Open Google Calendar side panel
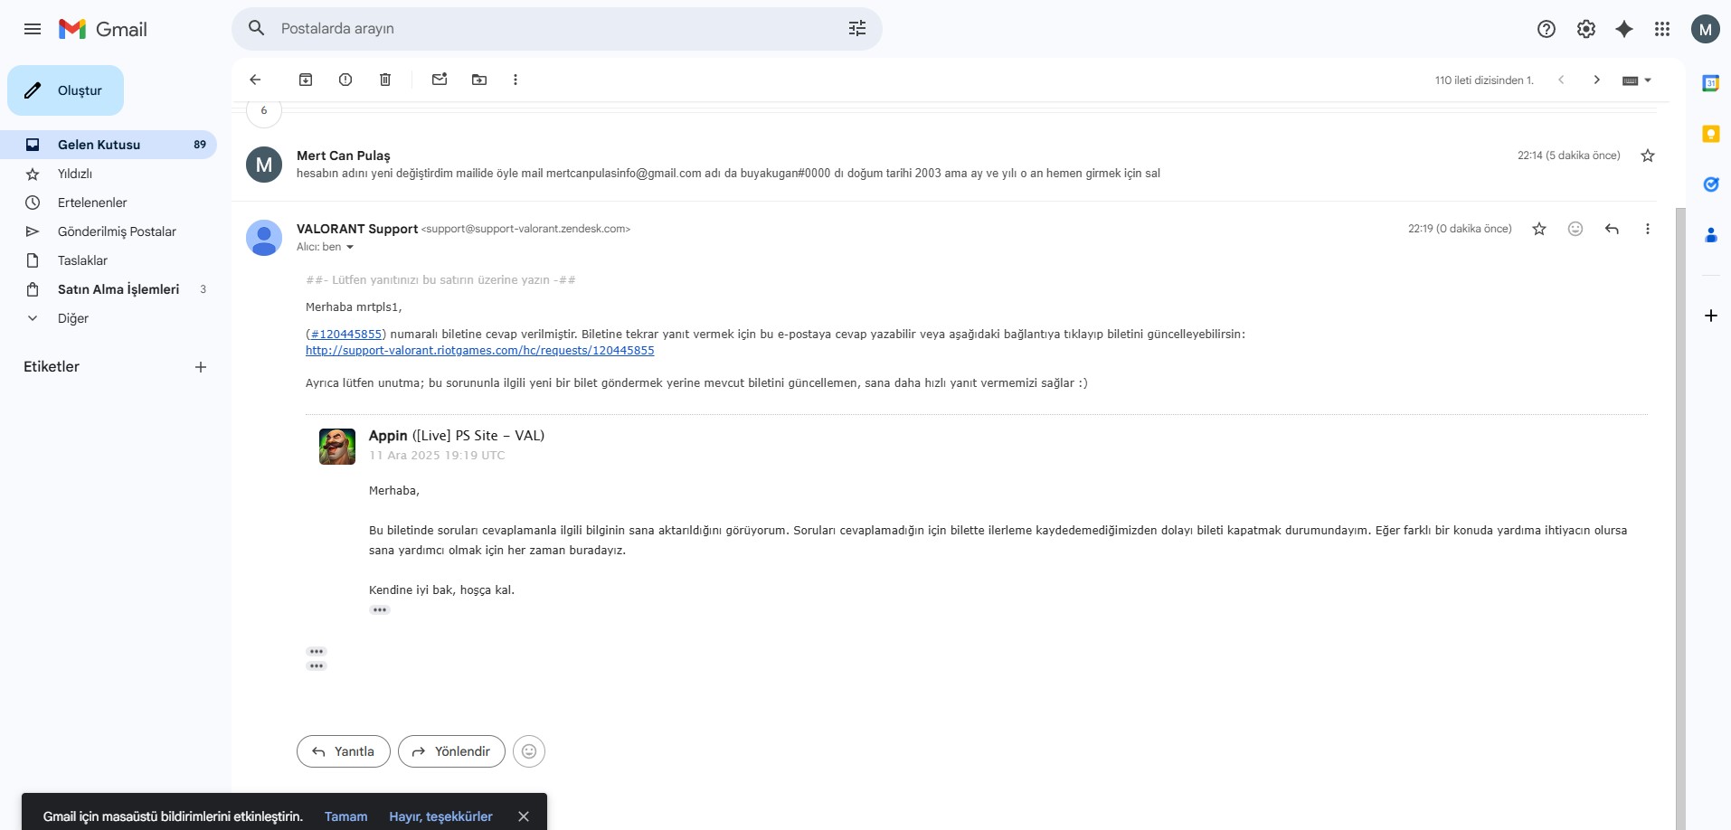 tap(1710, 83)
